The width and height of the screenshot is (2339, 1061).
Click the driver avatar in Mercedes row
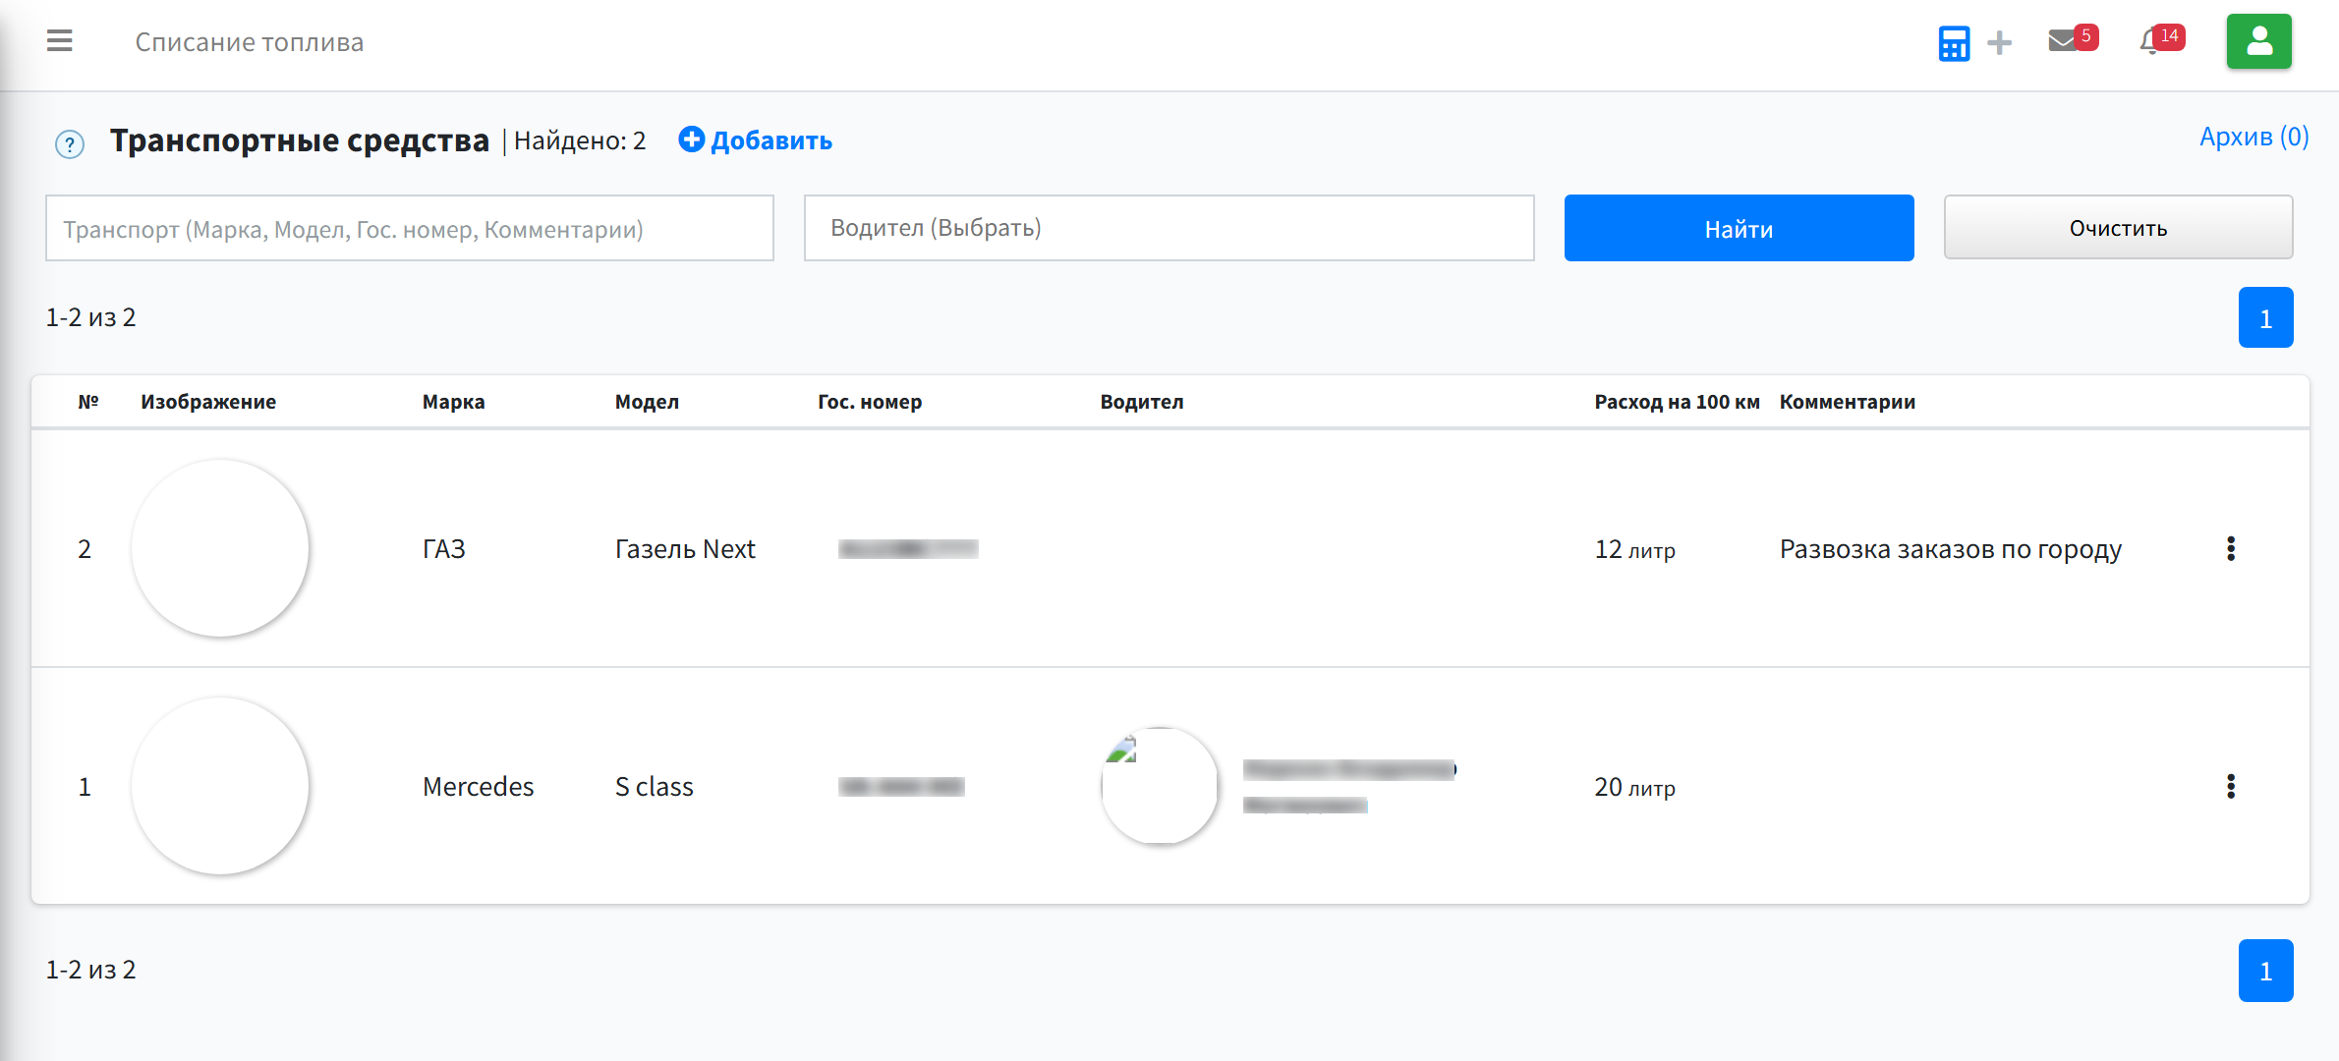(1160, 786)
